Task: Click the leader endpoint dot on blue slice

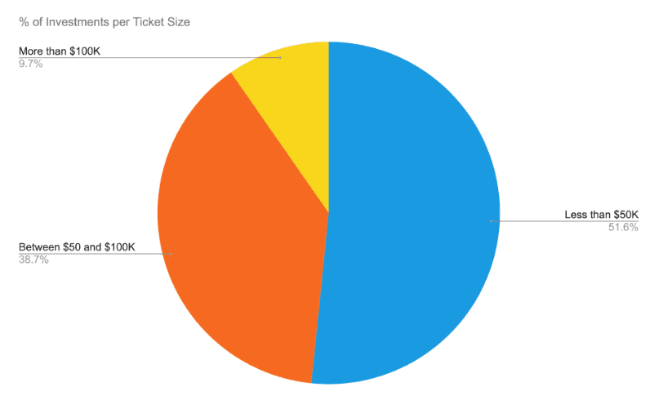Action: (x=490, y=220)
